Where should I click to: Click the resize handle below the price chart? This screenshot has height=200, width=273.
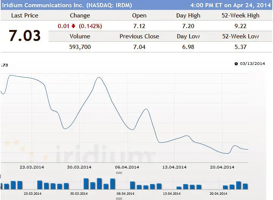click(x=119, y=173)
